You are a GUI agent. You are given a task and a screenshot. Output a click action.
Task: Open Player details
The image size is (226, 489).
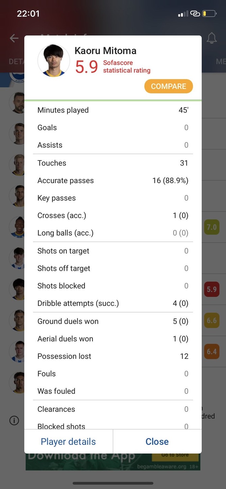click(x=68, y=441)
